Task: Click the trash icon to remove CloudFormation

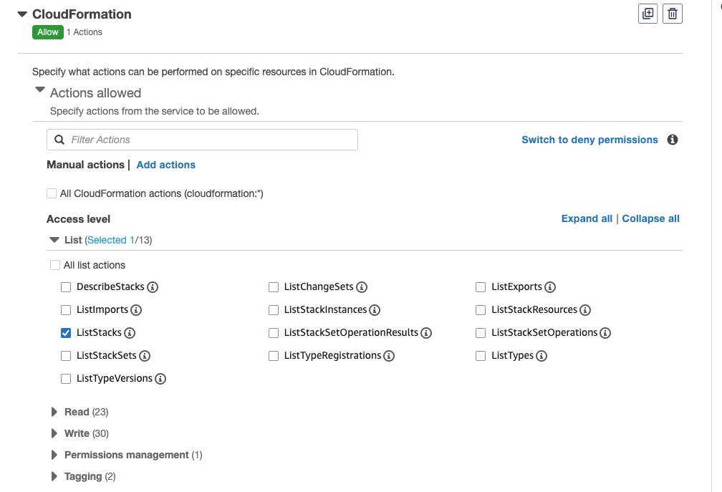Action: [673, 14]
